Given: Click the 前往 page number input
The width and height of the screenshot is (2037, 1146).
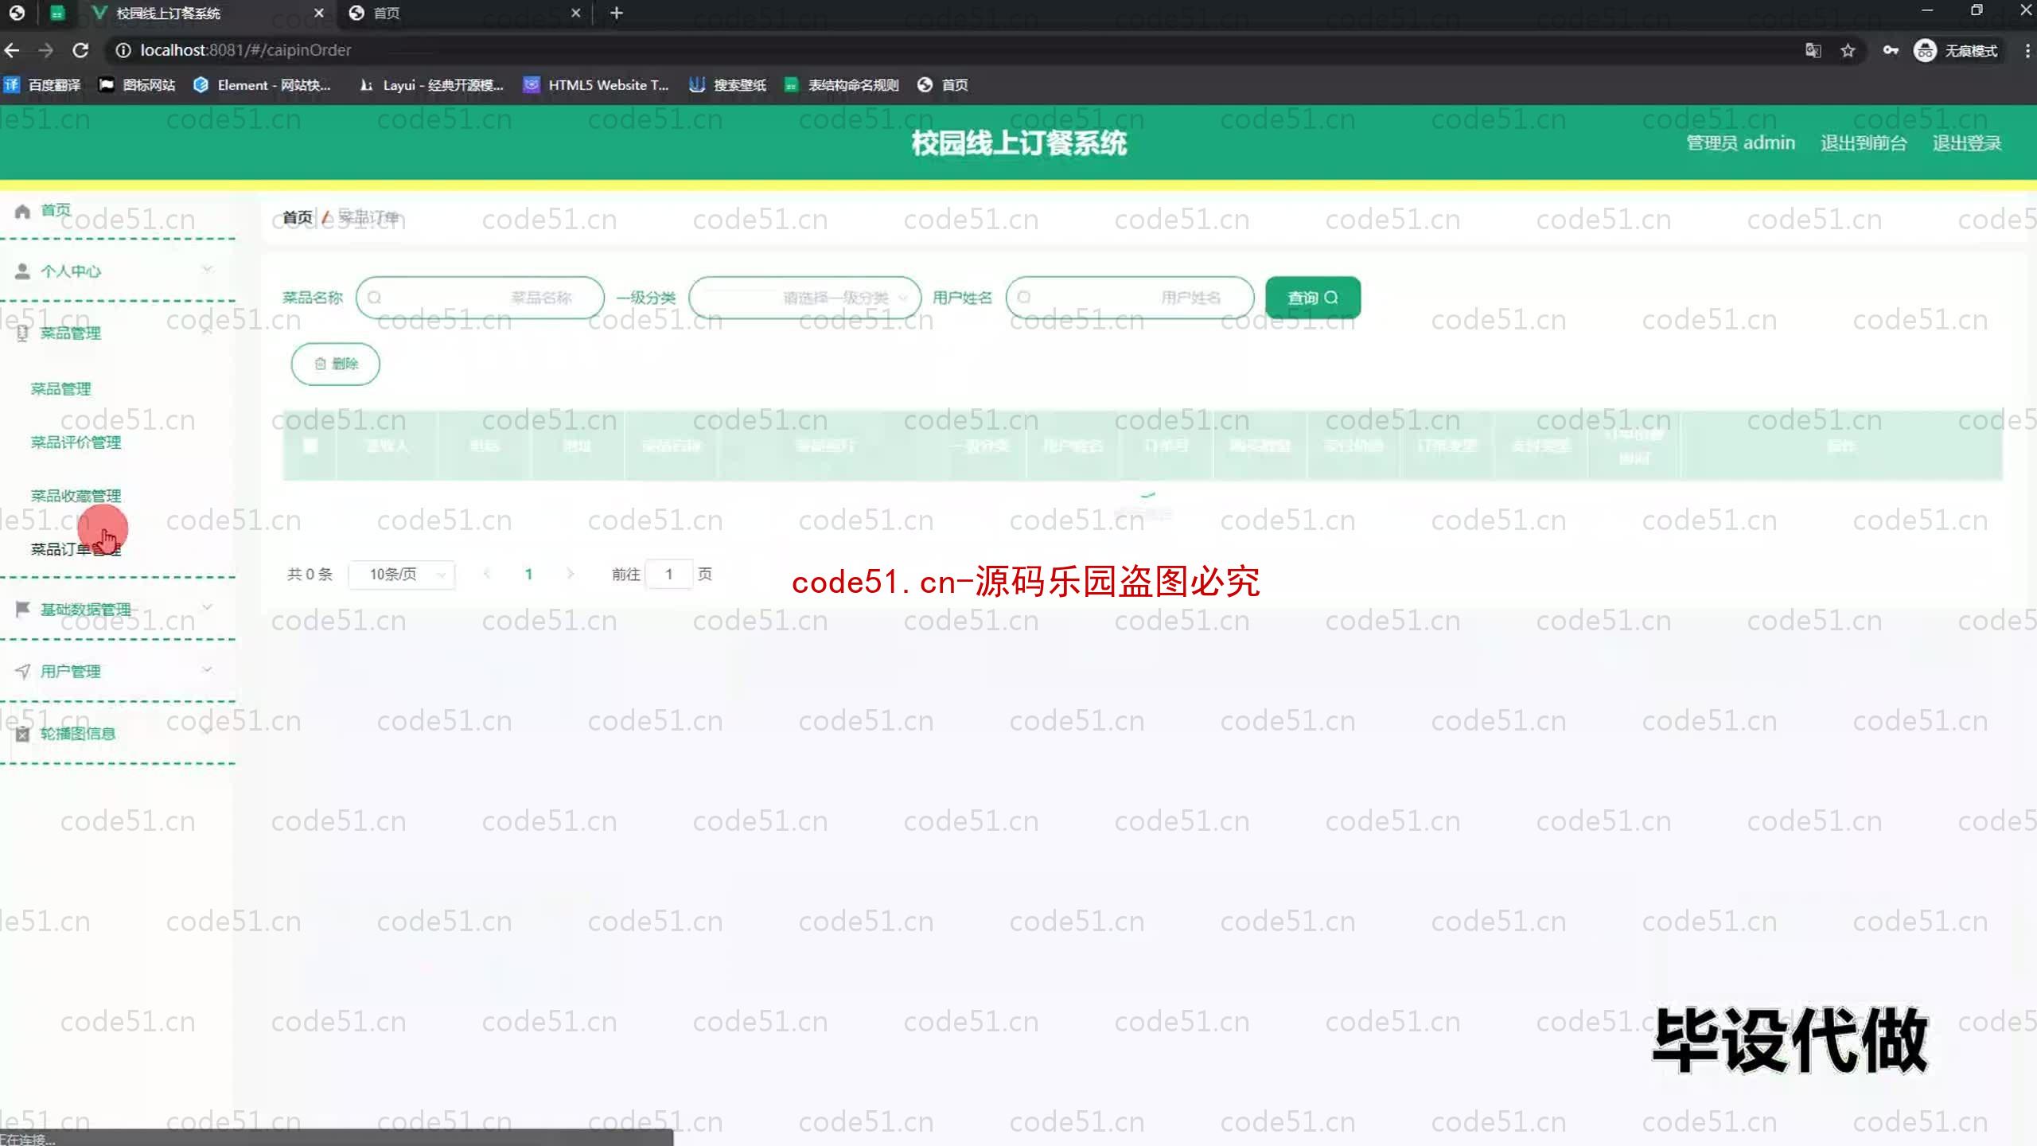Looking at the screenshot, I should coord(669,575).
